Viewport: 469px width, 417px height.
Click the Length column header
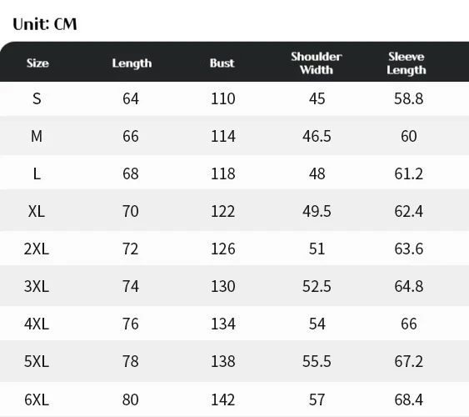(x=132, y=63)
